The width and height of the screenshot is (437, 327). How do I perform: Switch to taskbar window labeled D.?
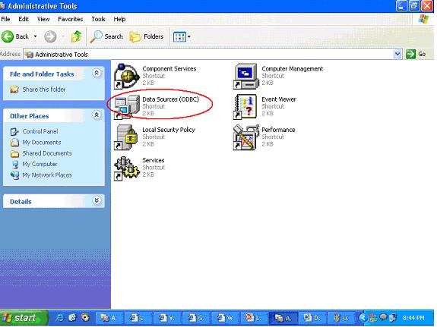tap(312, 318)
